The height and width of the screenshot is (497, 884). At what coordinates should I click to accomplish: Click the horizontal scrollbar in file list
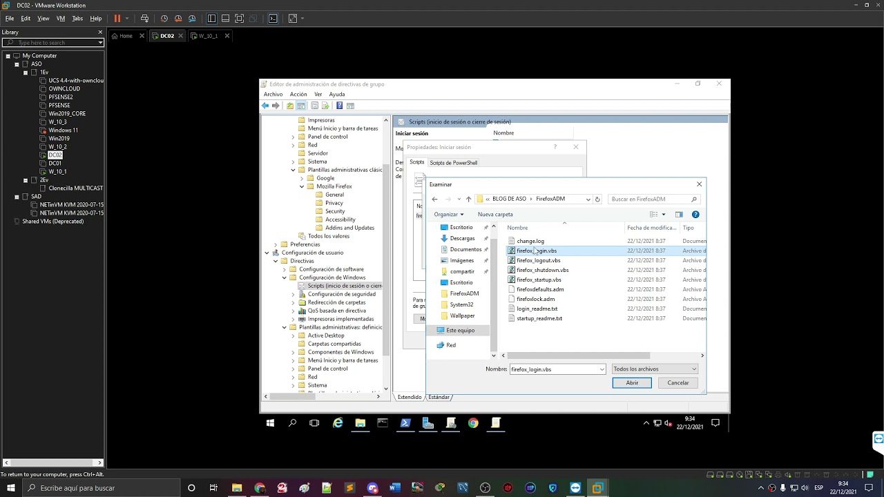[x=579, y=355]
